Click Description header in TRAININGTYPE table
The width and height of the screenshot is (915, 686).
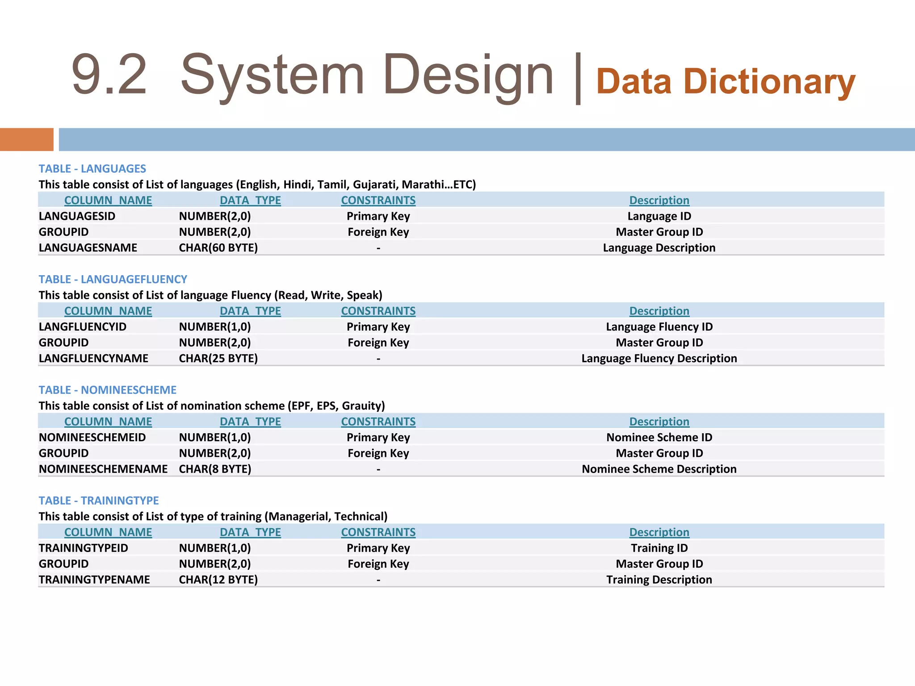[x=659, y=532]
